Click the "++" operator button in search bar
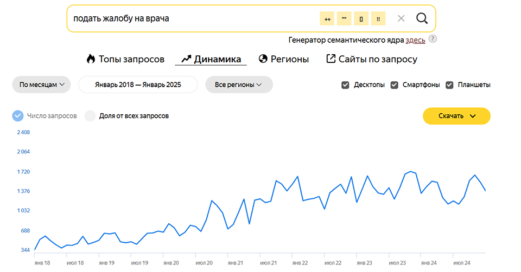 pyautogui.click(x=327, y=18)
